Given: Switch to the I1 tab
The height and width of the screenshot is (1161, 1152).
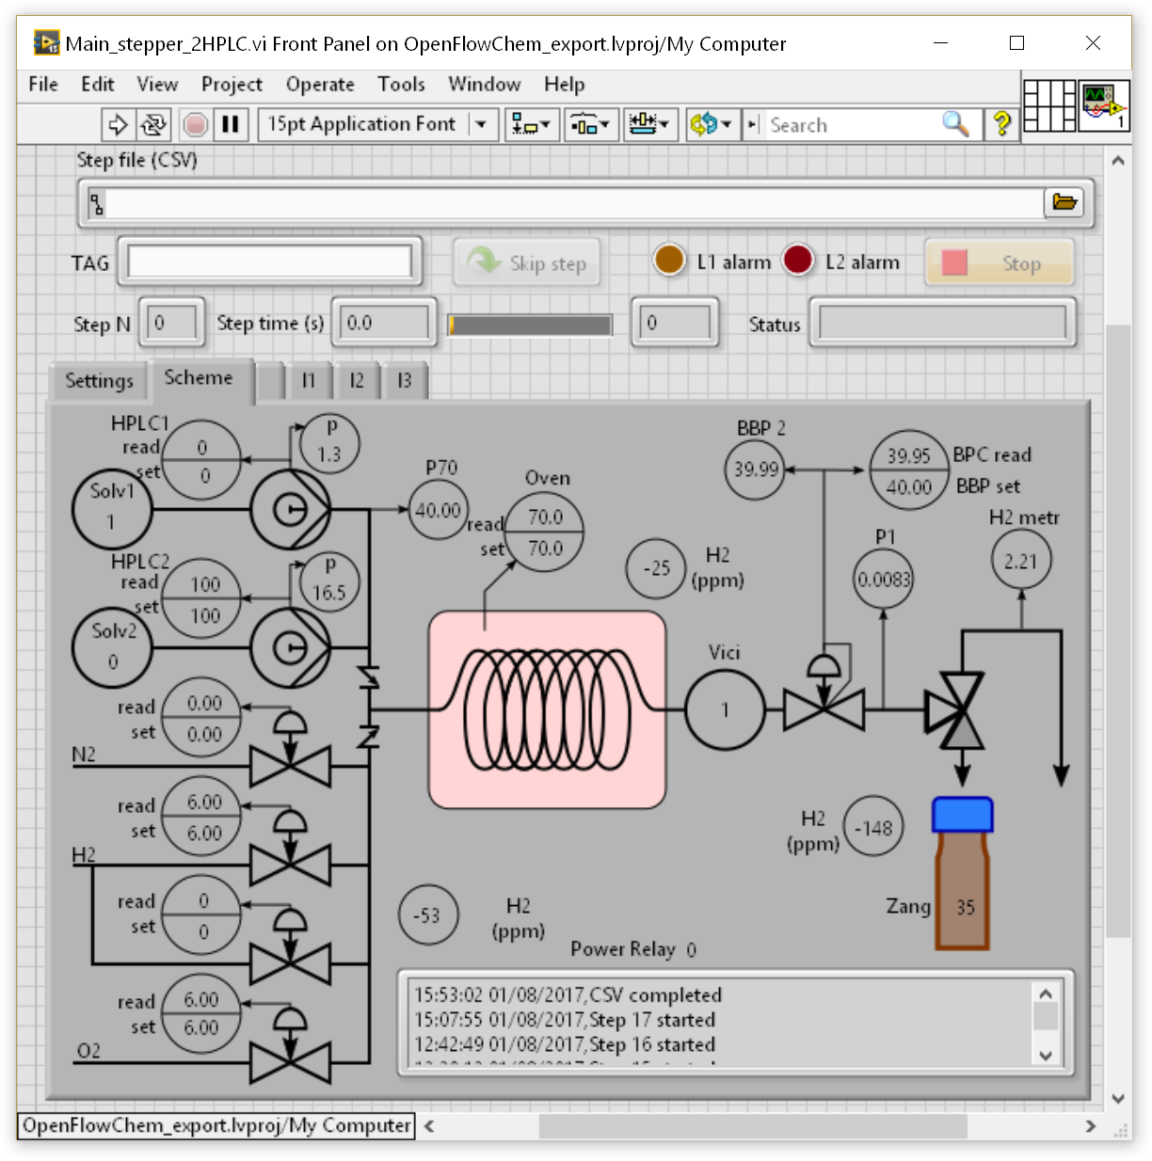Looking at the screenshot, I should click(x=308, y=380).
